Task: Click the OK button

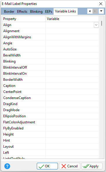Action: pyautogui.click(x=47, y=166)
